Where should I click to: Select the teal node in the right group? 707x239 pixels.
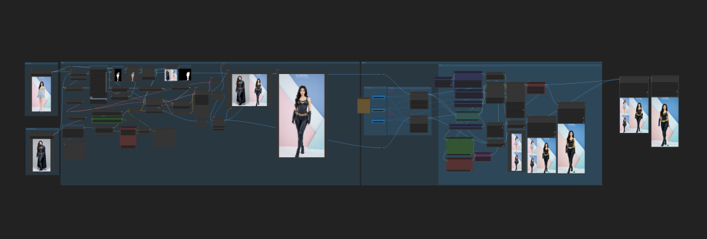click(x=467, y=117)
